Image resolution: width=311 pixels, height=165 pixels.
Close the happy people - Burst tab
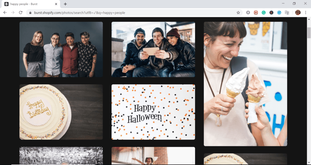56,4
